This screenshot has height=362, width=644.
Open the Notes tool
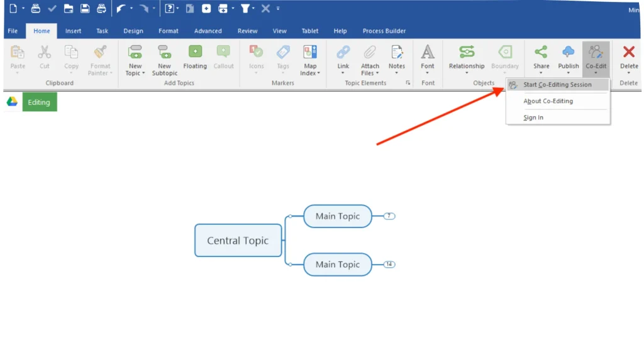[x=397, y=57]
